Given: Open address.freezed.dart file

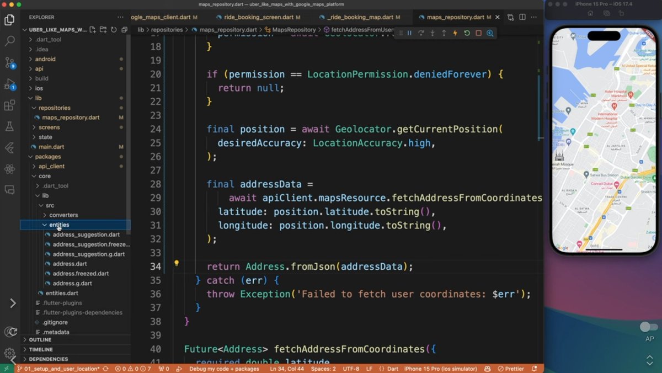Looking at the screenshot, I should coord(75,274).
